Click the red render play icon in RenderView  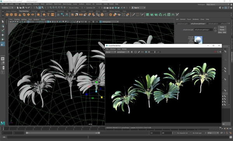[215, 52]
